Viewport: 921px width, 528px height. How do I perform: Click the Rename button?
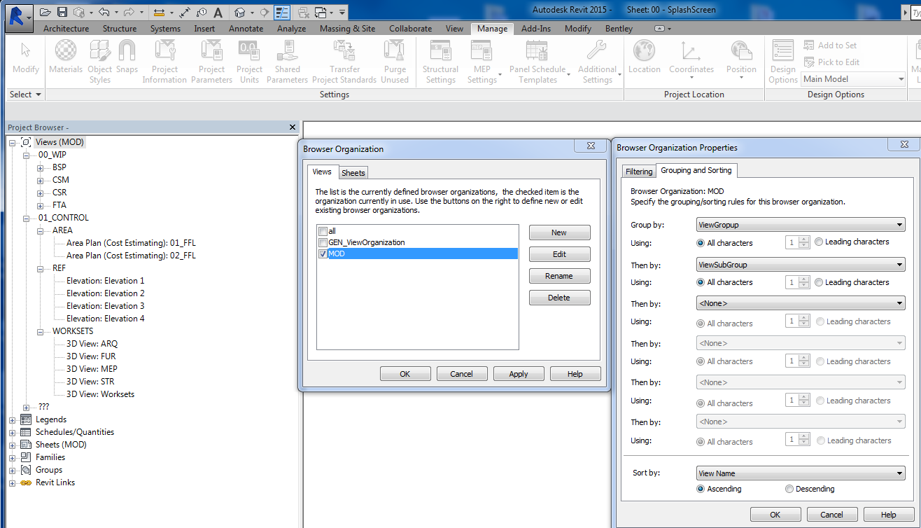click(559, 276)
